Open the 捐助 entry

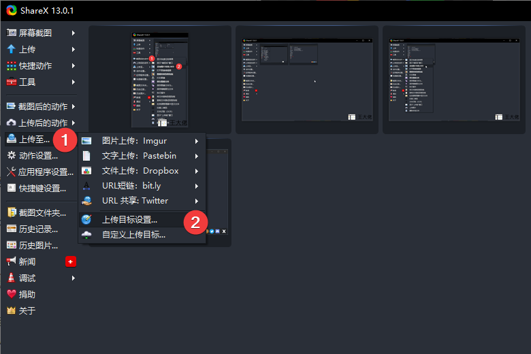(x=41, y=294)
